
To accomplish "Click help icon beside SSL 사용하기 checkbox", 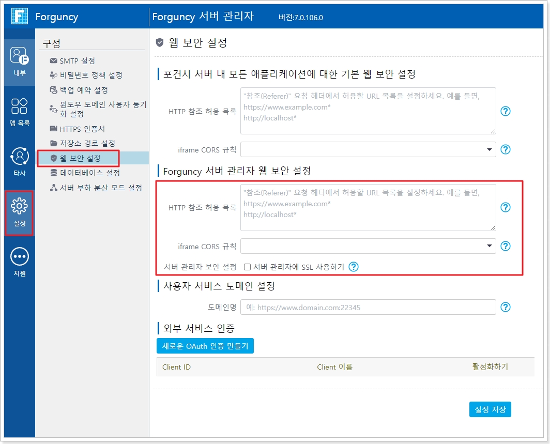I will tap(354, 267).
